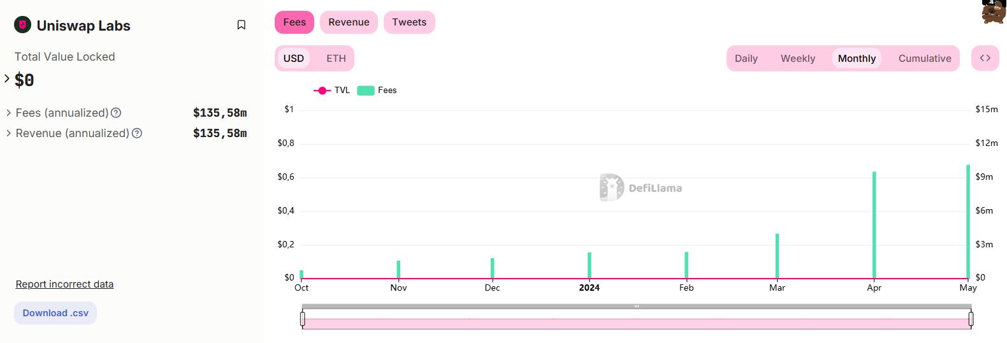Click the $135,58m Revenue annualized value
The height and width of the screenshot is (343, 1007).
coord(220,133)
